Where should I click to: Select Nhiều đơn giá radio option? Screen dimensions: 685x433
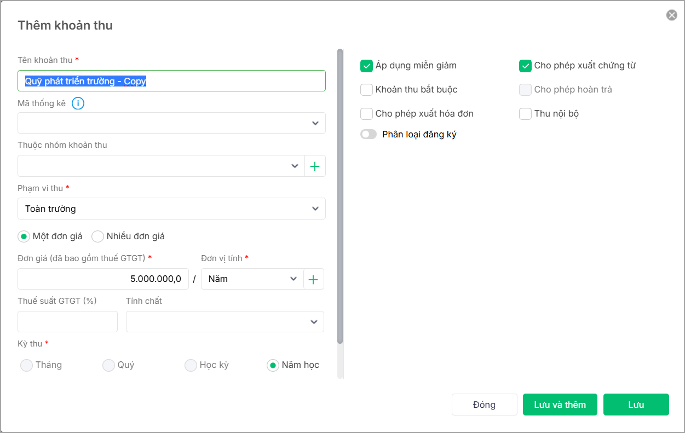pyautogui.click(x=97, y=236)
